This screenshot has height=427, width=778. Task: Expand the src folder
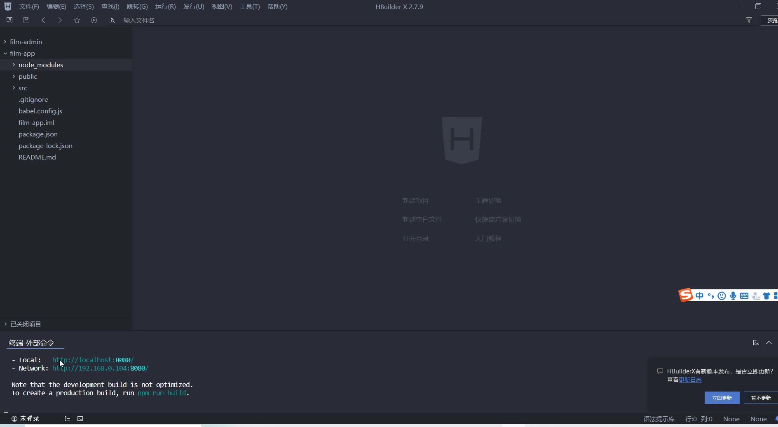tap(14, 88)
